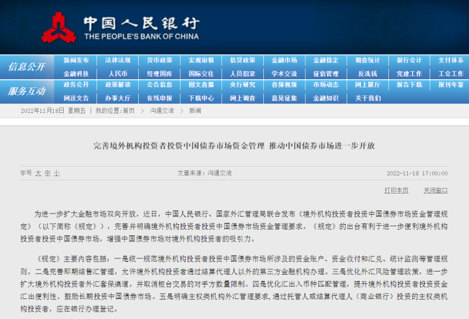Click the 打印本页 print link
The width and height of the screenshot is (469, 319).
click(396, 190)
